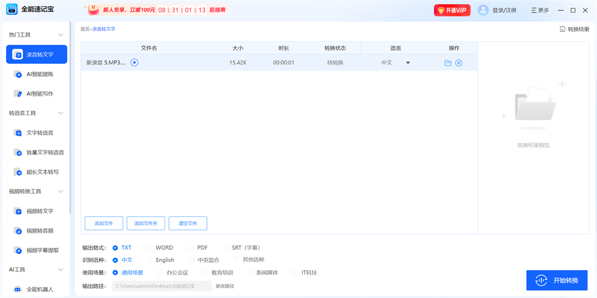Open 文字转语音 tool in sidebar
The height and width of the screenshot is (298, 597).
[39, 133]
